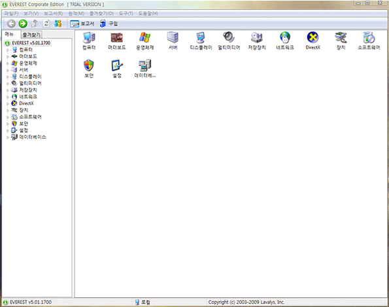Minimize the EVEREST window

(358, 3)
